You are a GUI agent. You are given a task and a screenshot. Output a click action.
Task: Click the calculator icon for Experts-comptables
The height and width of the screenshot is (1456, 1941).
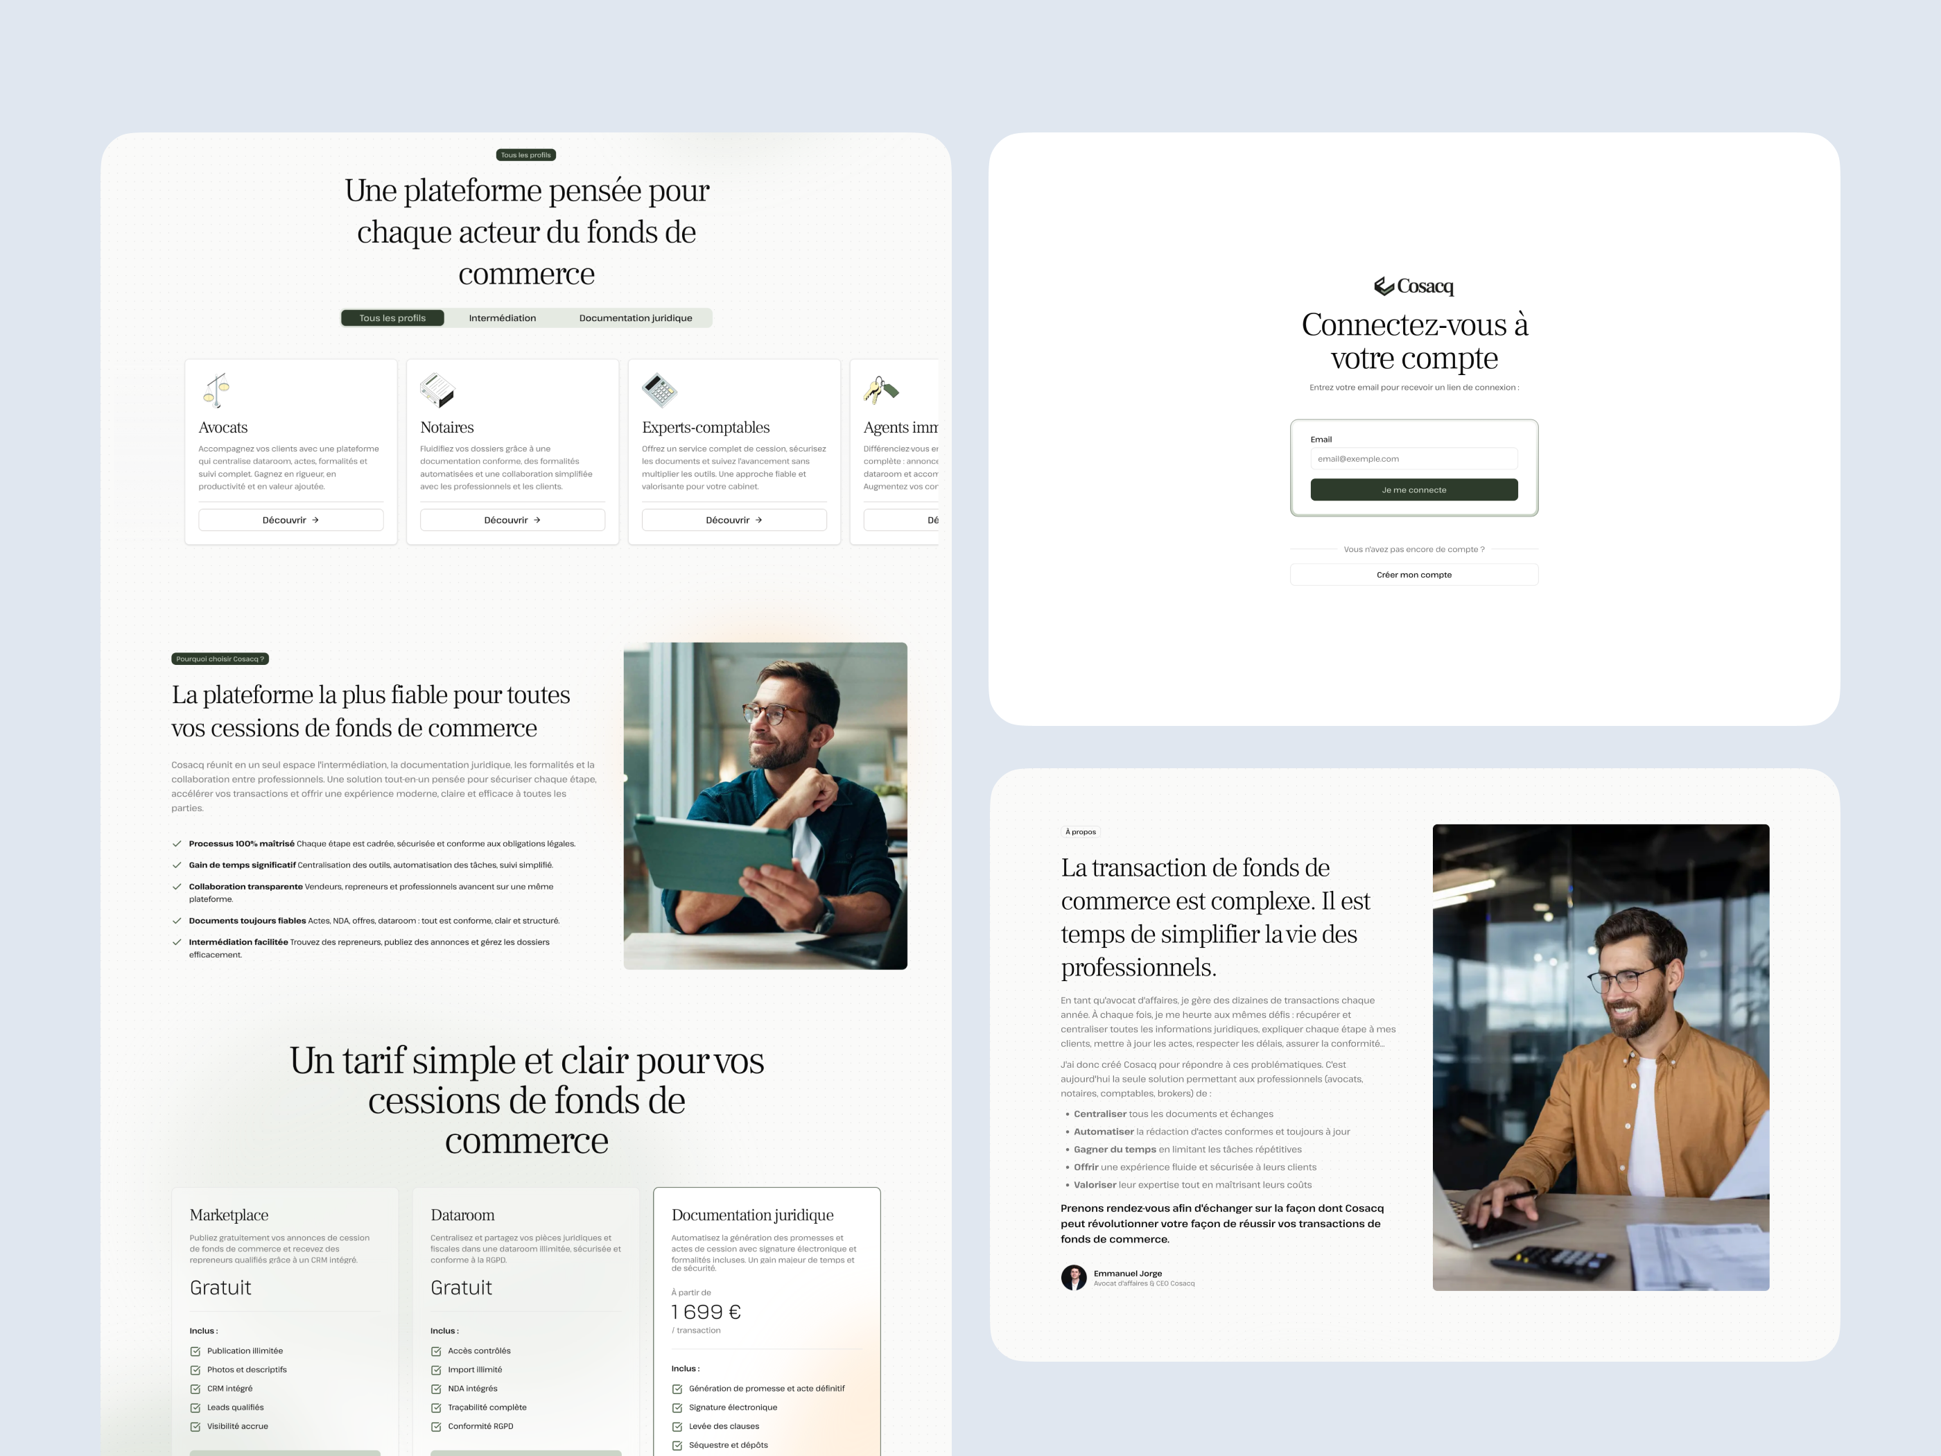coord(659,390)
